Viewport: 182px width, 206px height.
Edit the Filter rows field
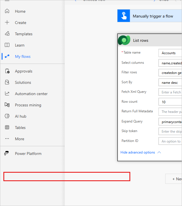click(170, 73)
